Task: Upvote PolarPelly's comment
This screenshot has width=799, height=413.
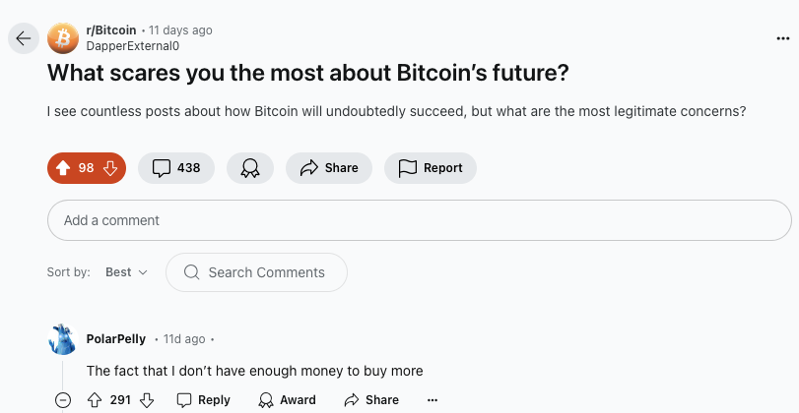Action: 95,400
